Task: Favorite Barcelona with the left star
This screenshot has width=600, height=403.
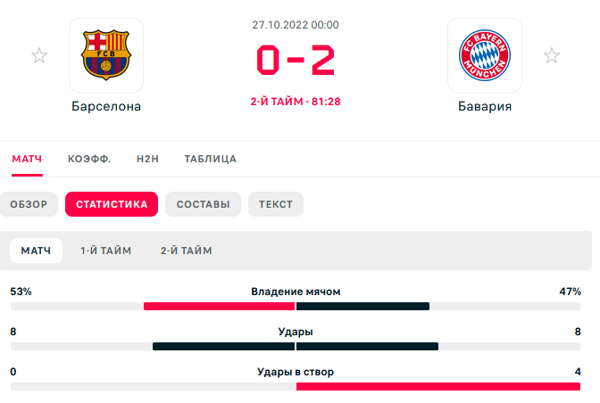Action: [39, 56]
